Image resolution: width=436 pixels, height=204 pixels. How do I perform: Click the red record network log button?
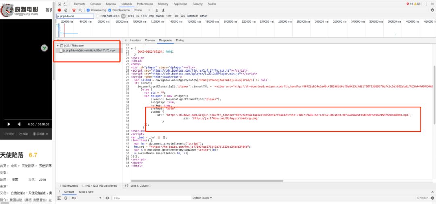[x=59, y=10]
